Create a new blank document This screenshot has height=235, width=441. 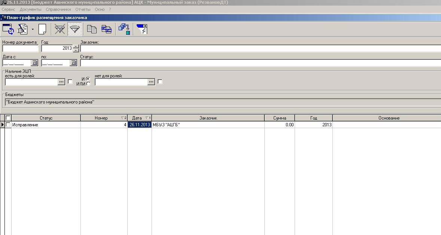click(42, 29)
